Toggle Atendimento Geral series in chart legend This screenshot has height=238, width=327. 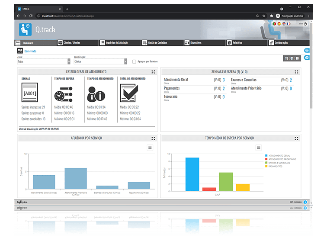click(279, 155)
